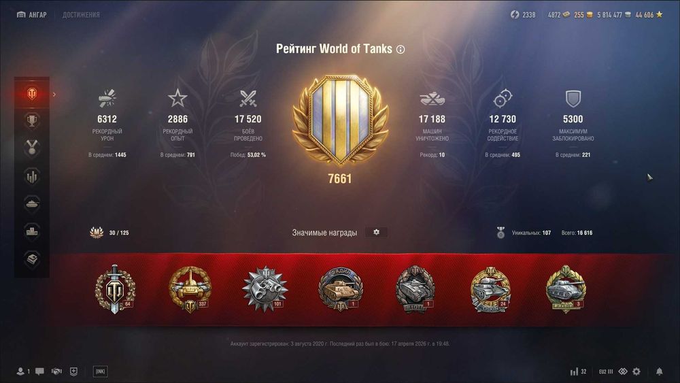Open the statistics bar-chart sidebar icon
The width and height of the screenshot is (680, 383).
pos(32,177)
